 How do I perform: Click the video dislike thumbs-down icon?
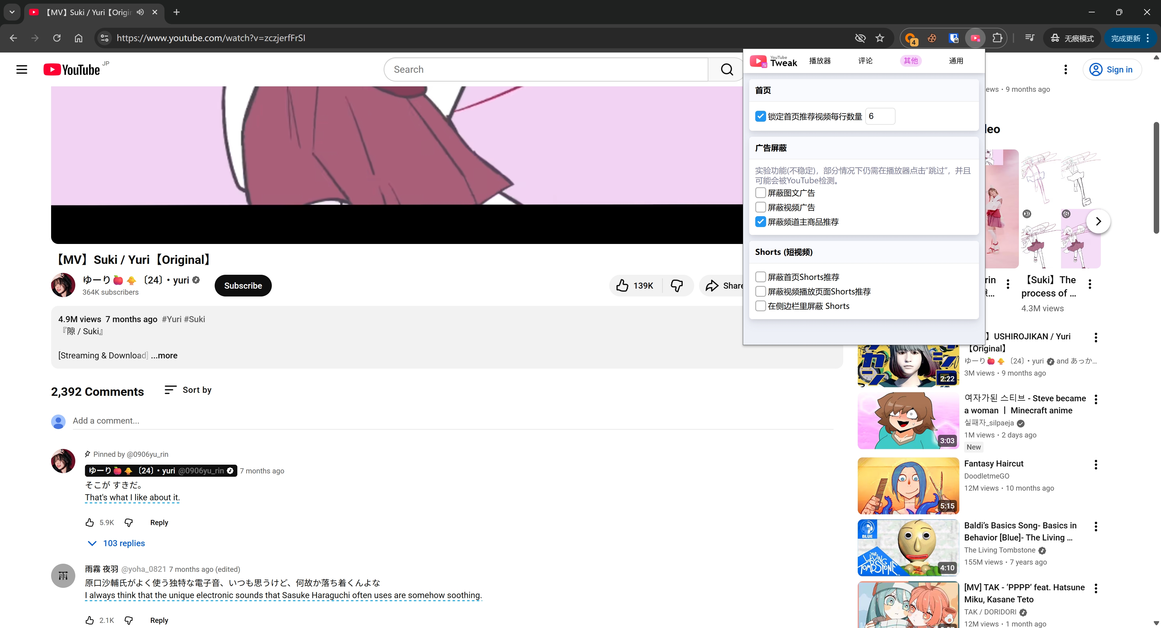click(677, 285)
